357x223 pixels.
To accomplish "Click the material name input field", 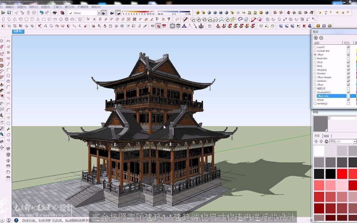I will tap(342, 118).
